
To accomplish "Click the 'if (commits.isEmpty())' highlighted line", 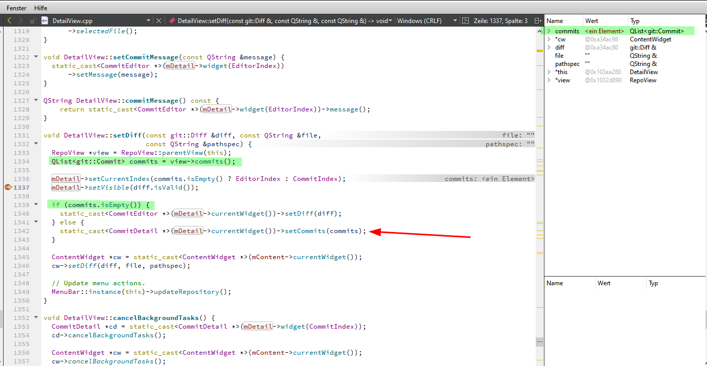I will click(101, 205).
